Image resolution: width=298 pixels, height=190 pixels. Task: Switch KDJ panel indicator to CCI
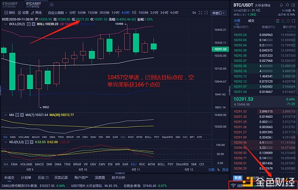(x=202, y=164)
